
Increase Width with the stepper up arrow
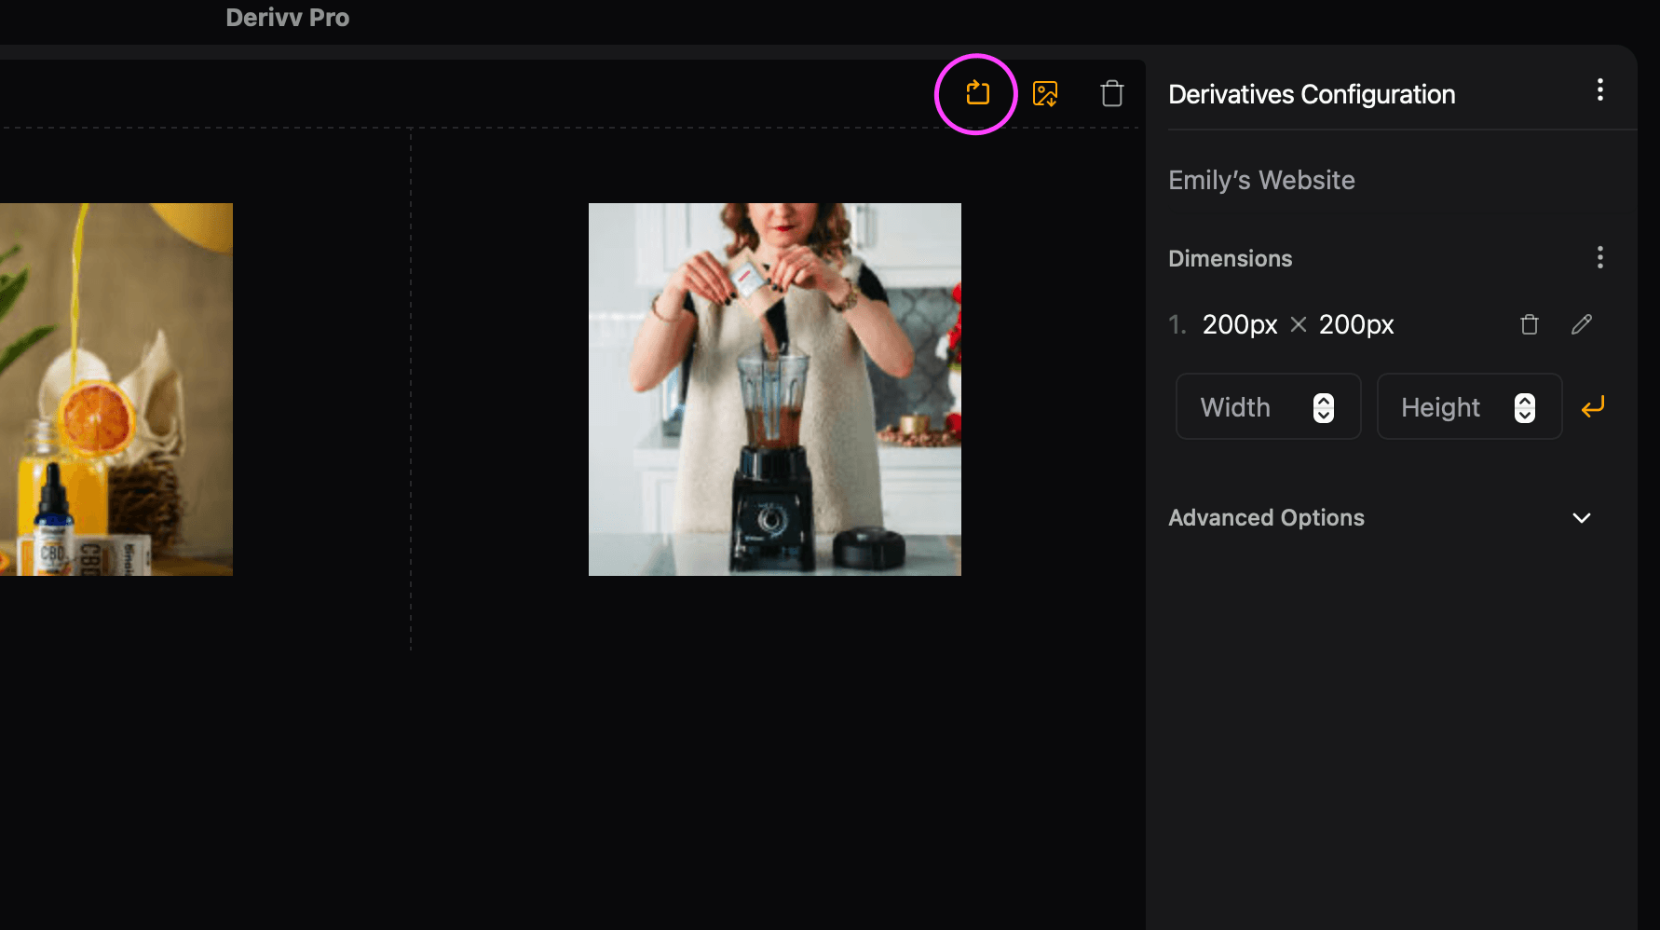point(1324,401)
